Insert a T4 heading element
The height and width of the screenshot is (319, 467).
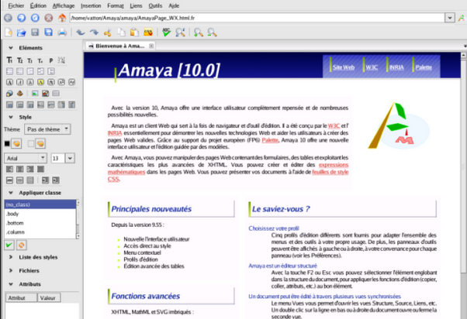[x=40, y=61]
